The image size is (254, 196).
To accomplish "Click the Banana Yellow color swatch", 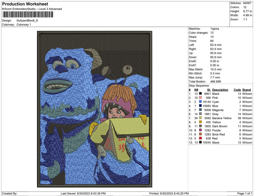I will pos(200,118).
